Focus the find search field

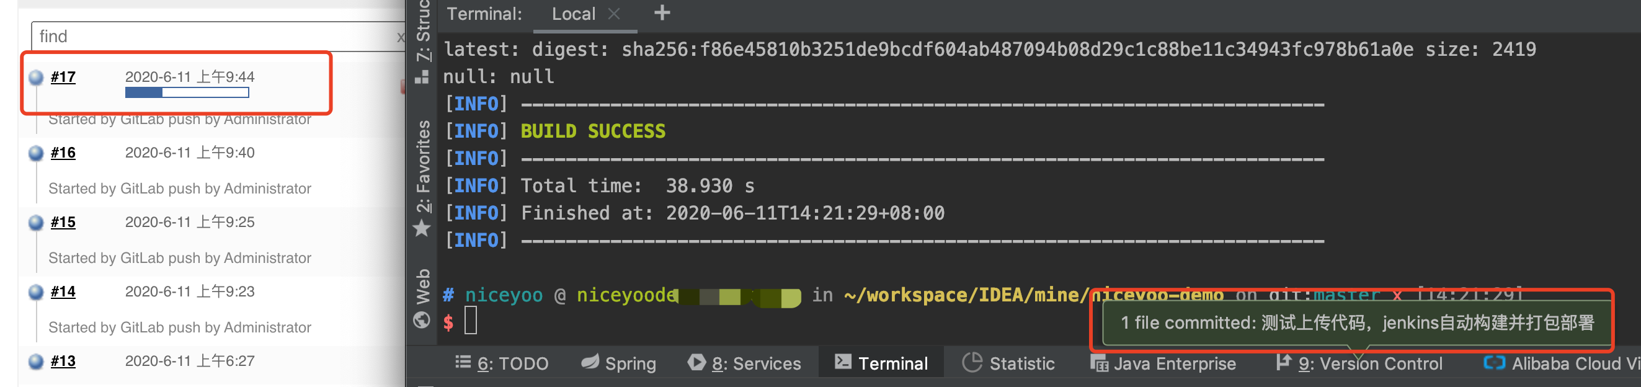pos(215,37)
